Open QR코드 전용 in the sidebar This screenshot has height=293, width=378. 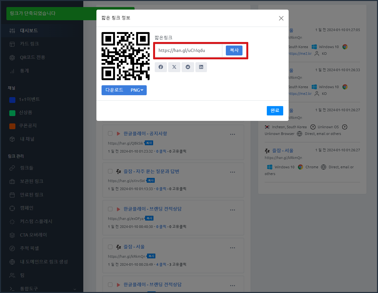33,57
